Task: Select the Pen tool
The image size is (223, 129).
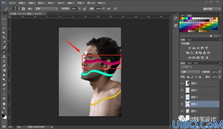Action: coord(4,85)
